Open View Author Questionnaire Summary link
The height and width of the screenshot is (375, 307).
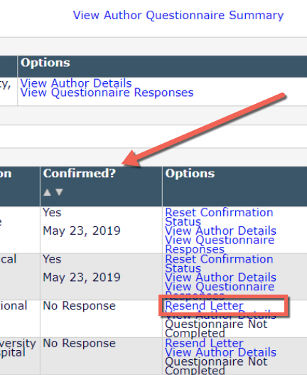pos(178,16)
